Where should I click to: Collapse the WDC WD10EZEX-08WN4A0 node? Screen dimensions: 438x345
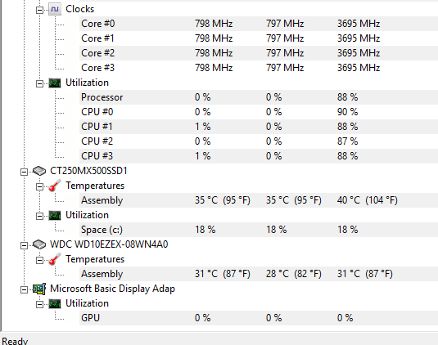coord(24,245)
